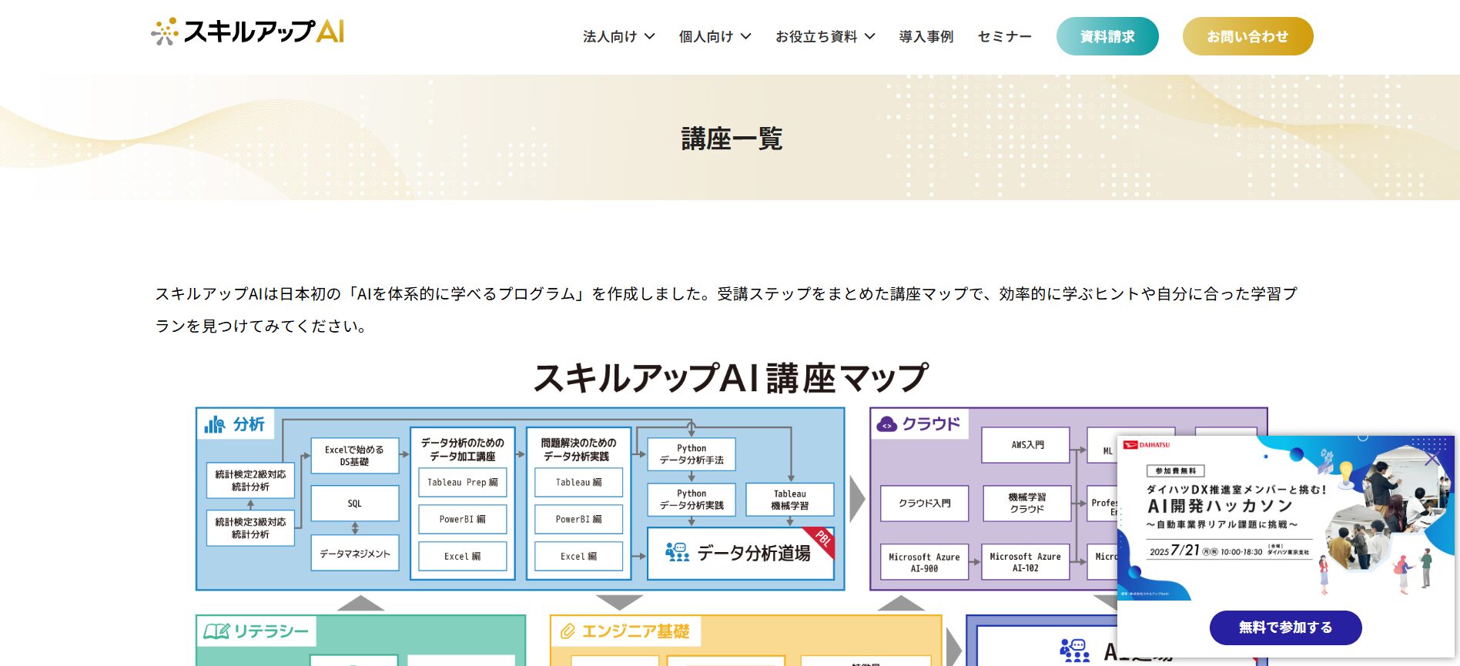Viewport: 1460px width, 666px height.
Task: Select Excel 編 in データ加工講座
Action: click(x=463, y=557)
